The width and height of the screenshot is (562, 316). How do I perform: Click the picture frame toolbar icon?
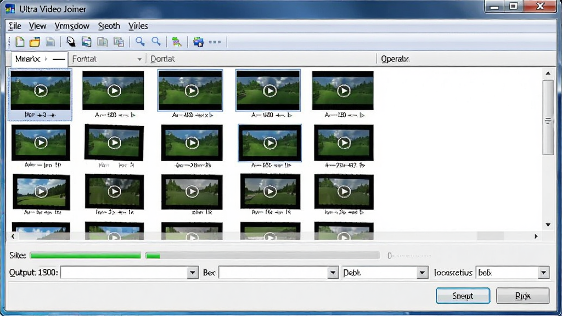86,42
